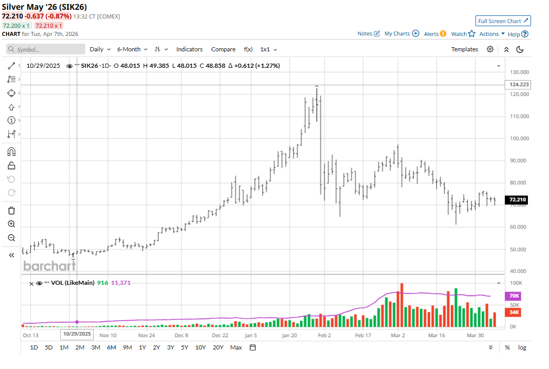Select the 6M time range
This screenshot has width=549, height=369.
click(112, 347)
